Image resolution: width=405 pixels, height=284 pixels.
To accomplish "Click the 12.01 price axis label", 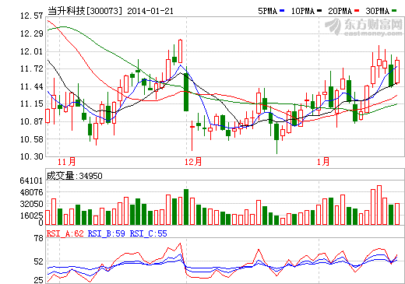I will coord(31,51).
